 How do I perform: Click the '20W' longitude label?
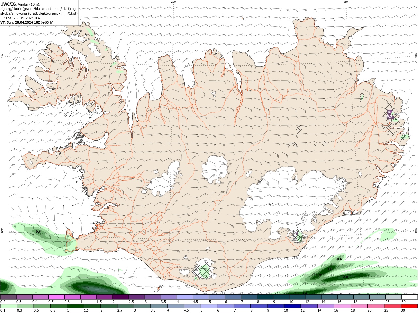174,2
